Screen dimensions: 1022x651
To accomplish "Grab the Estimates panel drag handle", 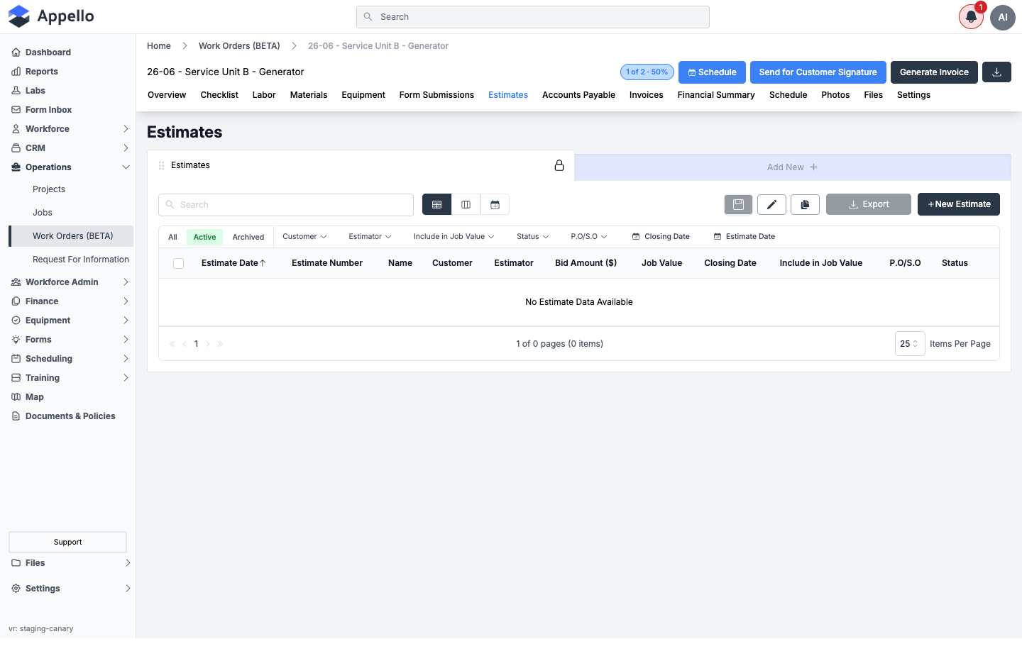I will coord(162,165).
